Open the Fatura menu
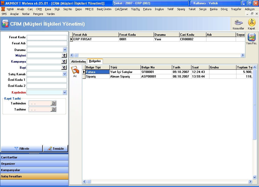259x187 pixels. pos(147,9)
